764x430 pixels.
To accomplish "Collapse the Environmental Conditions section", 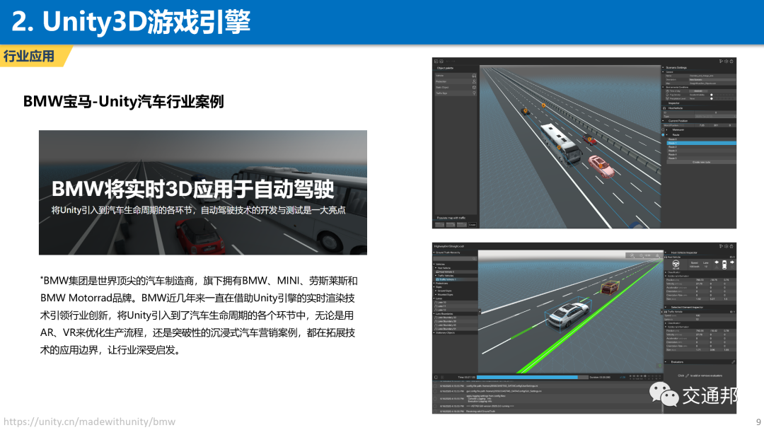I will [x=663, y=87].
